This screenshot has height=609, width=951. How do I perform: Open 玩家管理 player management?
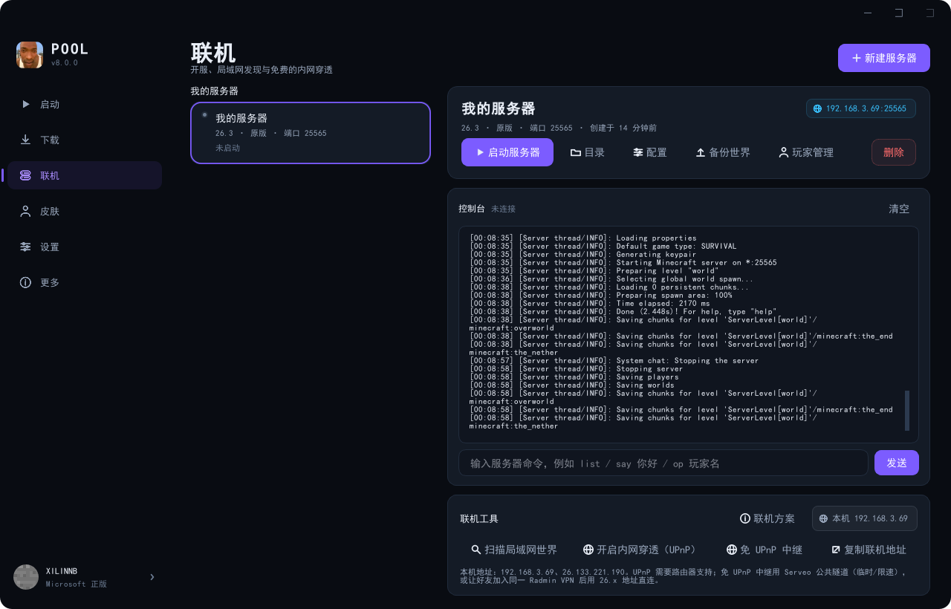805,152
